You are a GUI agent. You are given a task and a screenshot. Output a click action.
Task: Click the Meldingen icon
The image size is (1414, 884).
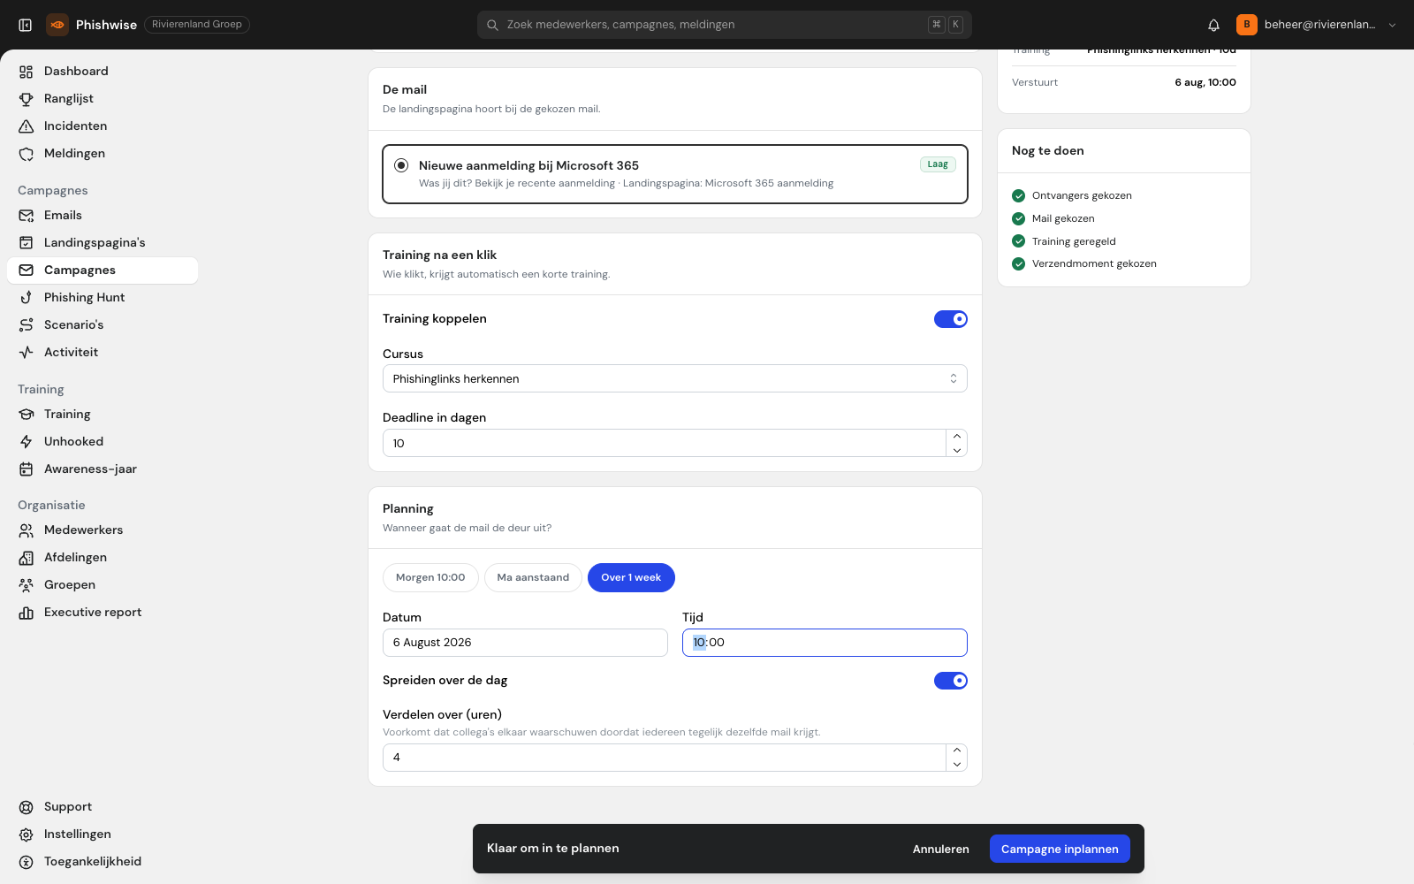(x=27, y=154)
